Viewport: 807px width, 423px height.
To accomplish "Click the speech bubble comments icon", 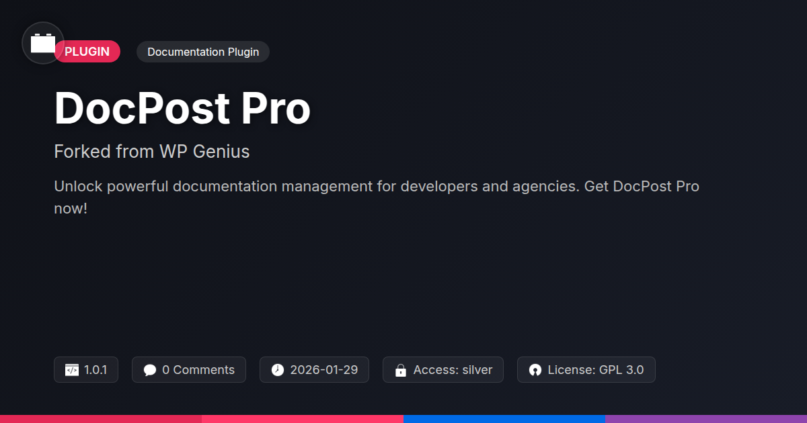I will [150, 370].
